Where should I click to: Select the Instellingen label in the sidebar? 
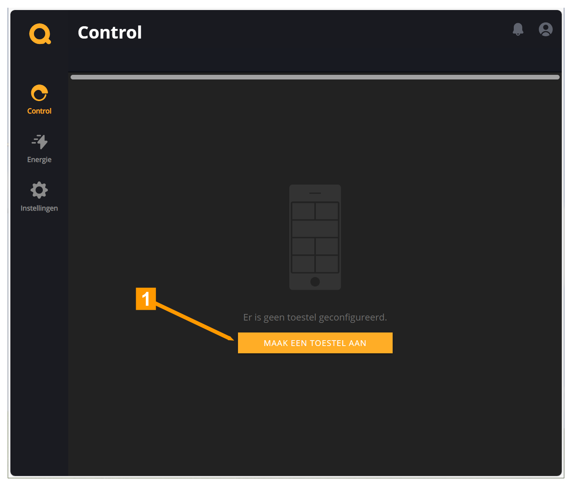(39, 208)
